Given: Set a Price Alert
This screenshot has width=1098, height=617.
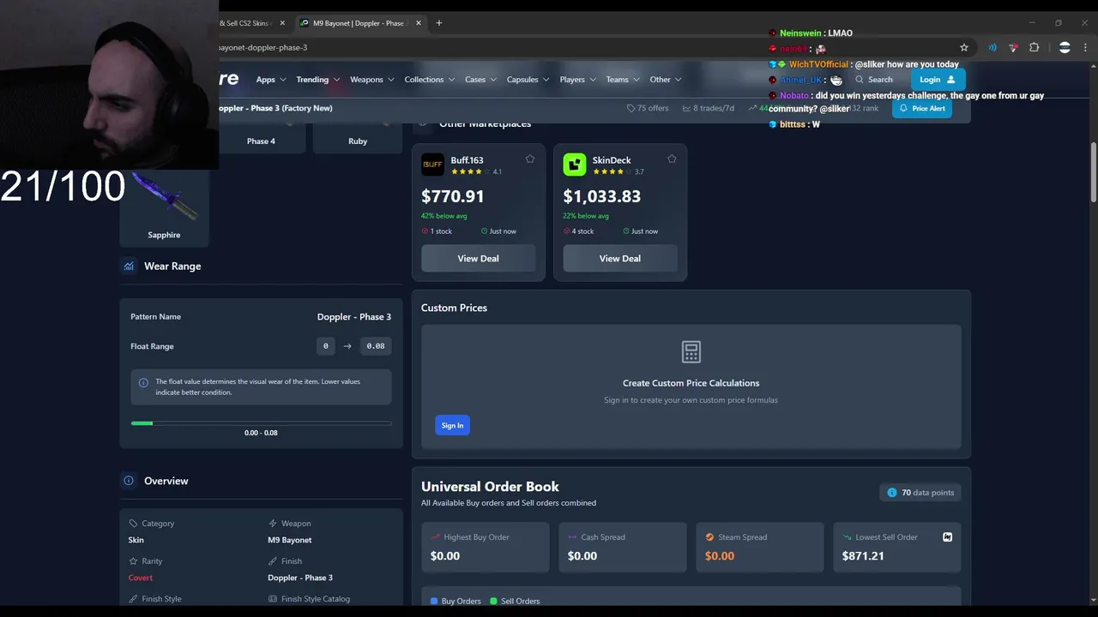Looking at the screenshot, I should 922,109.
